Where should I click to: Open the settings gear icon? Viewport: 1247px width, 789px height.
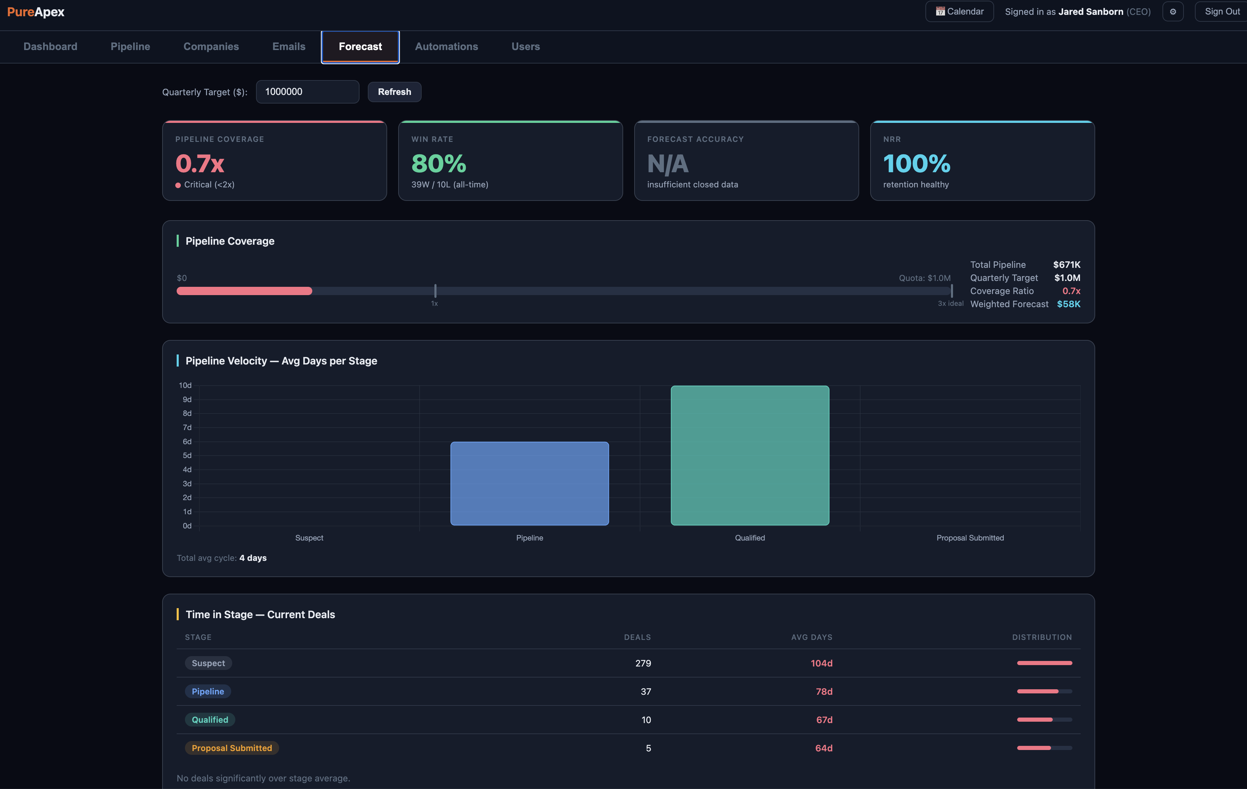tap(1172, 11)
